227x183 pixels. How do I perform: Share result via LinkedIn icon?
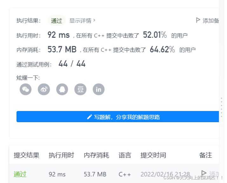[x=99, y=89]
